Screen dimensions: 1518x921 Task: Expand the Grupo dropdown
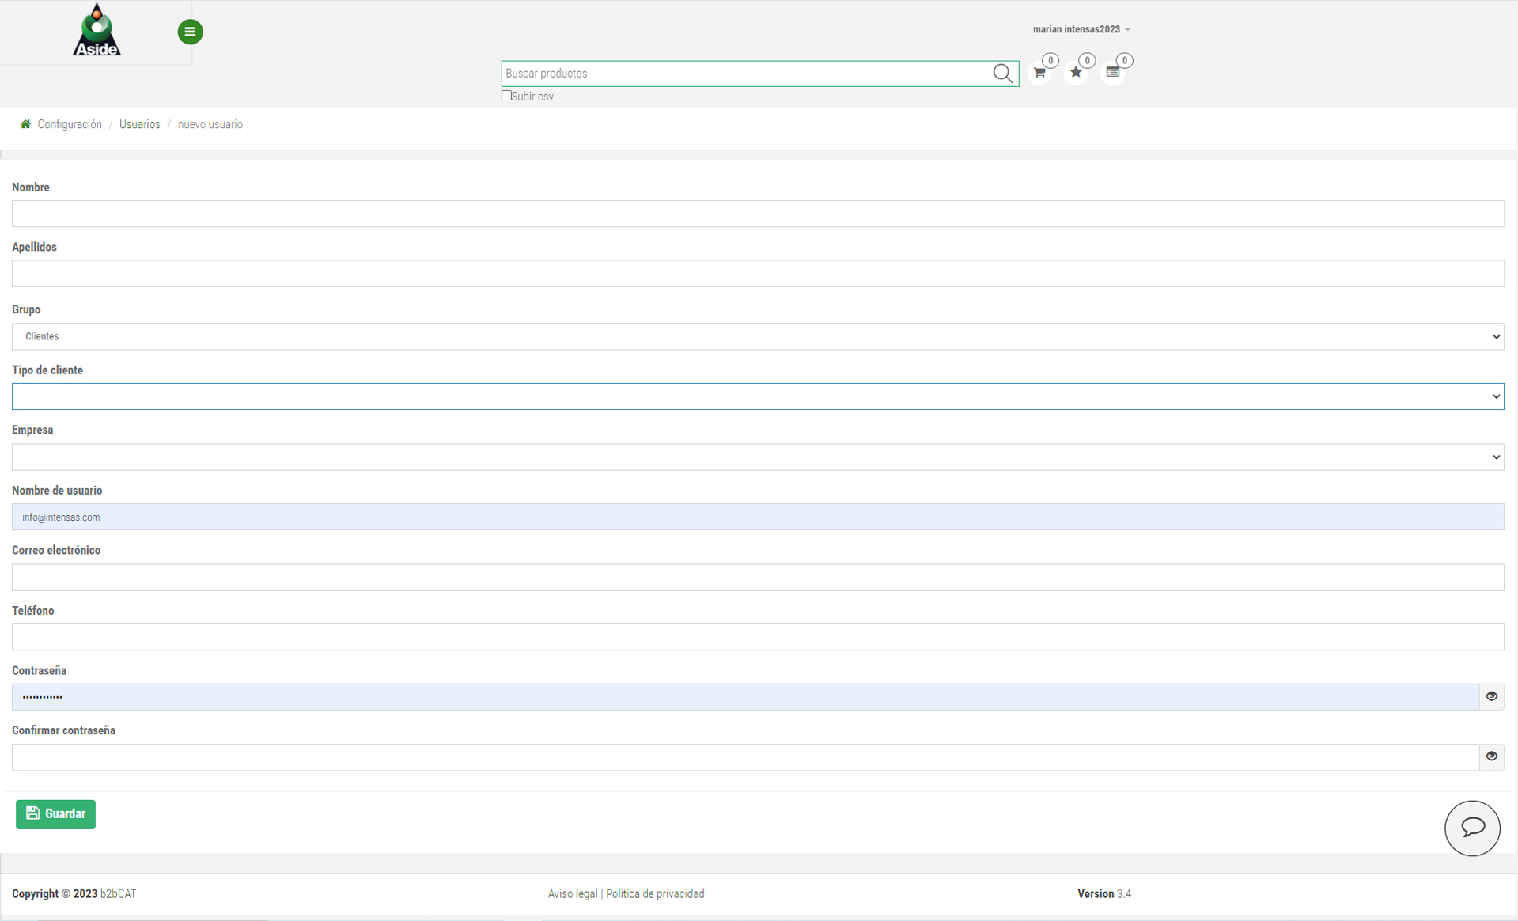pos(757,336)
